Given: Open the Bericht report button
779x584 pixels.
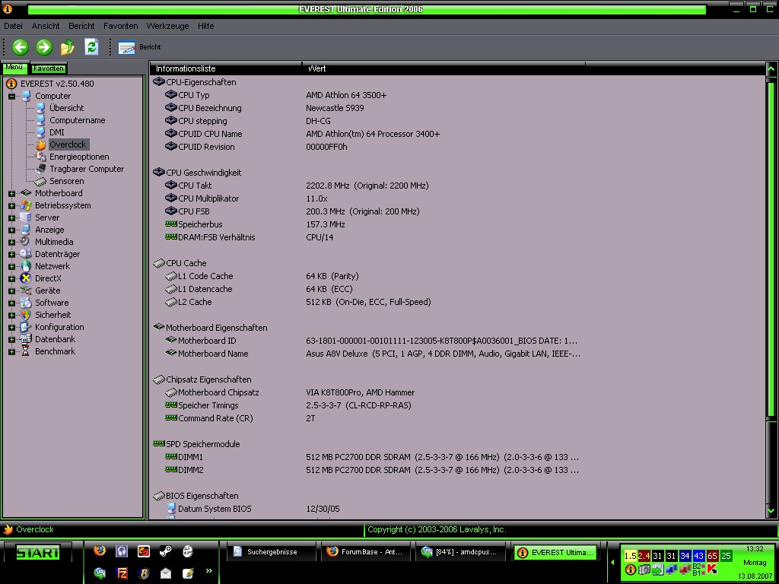Looking at the screenshot, I should pos(139,47).
